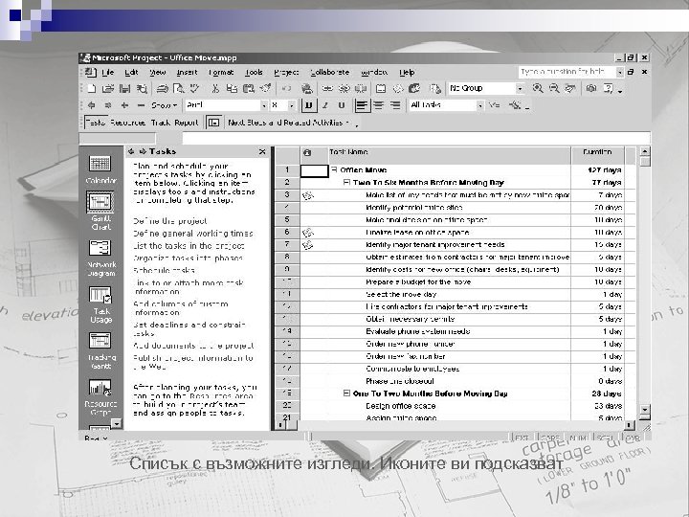Insert a hyperlink using the globe icon
Screen dimensions: 689x517
307,89
